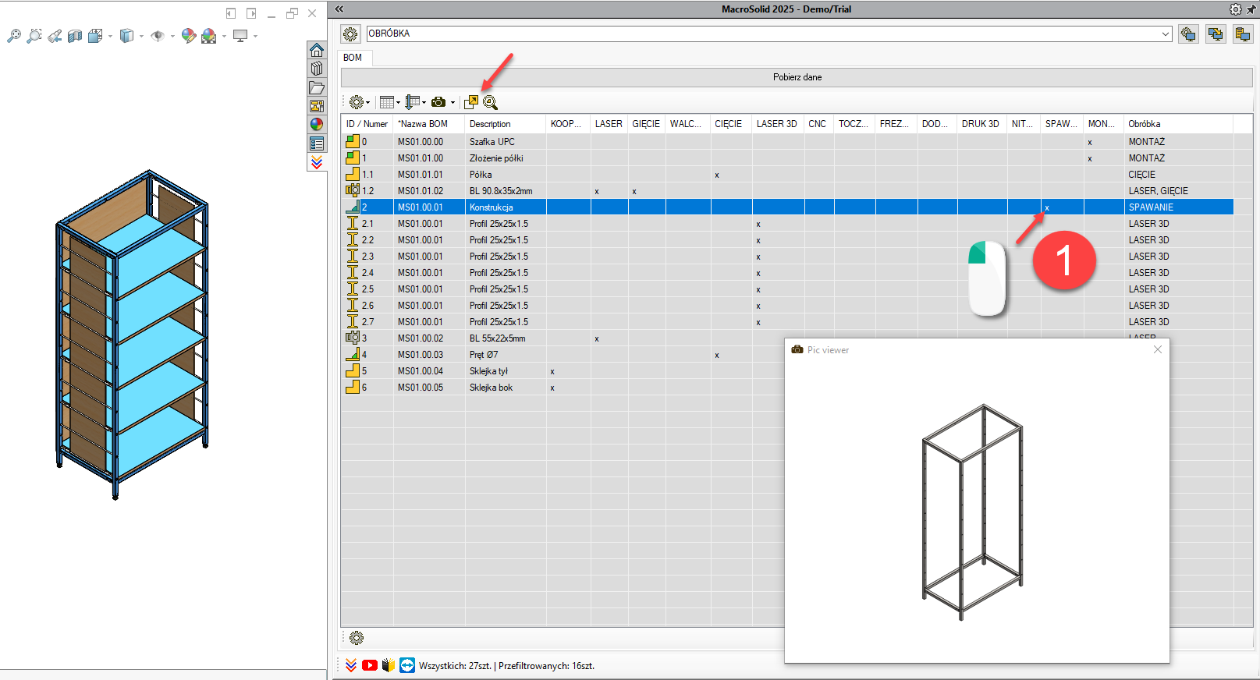Toggle the Section View icon

pyautogui.click(x=75, y=36)
